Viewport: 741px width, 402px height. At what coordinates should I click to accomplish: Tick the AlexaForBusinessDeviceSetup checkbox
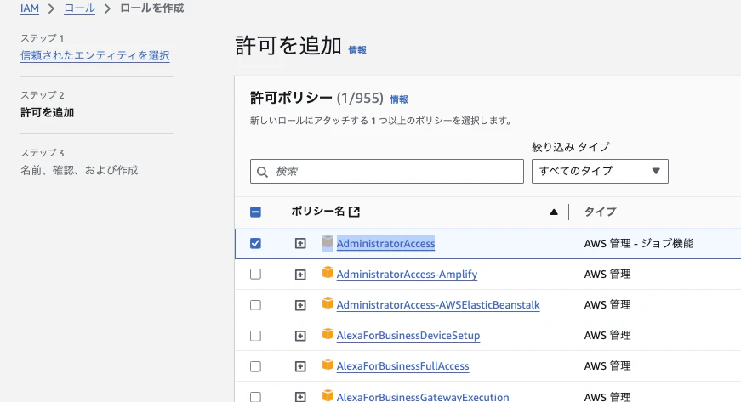click(255, 336)
